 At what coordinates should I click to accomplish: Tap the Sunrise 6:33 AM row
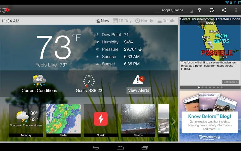pos(118,57)
